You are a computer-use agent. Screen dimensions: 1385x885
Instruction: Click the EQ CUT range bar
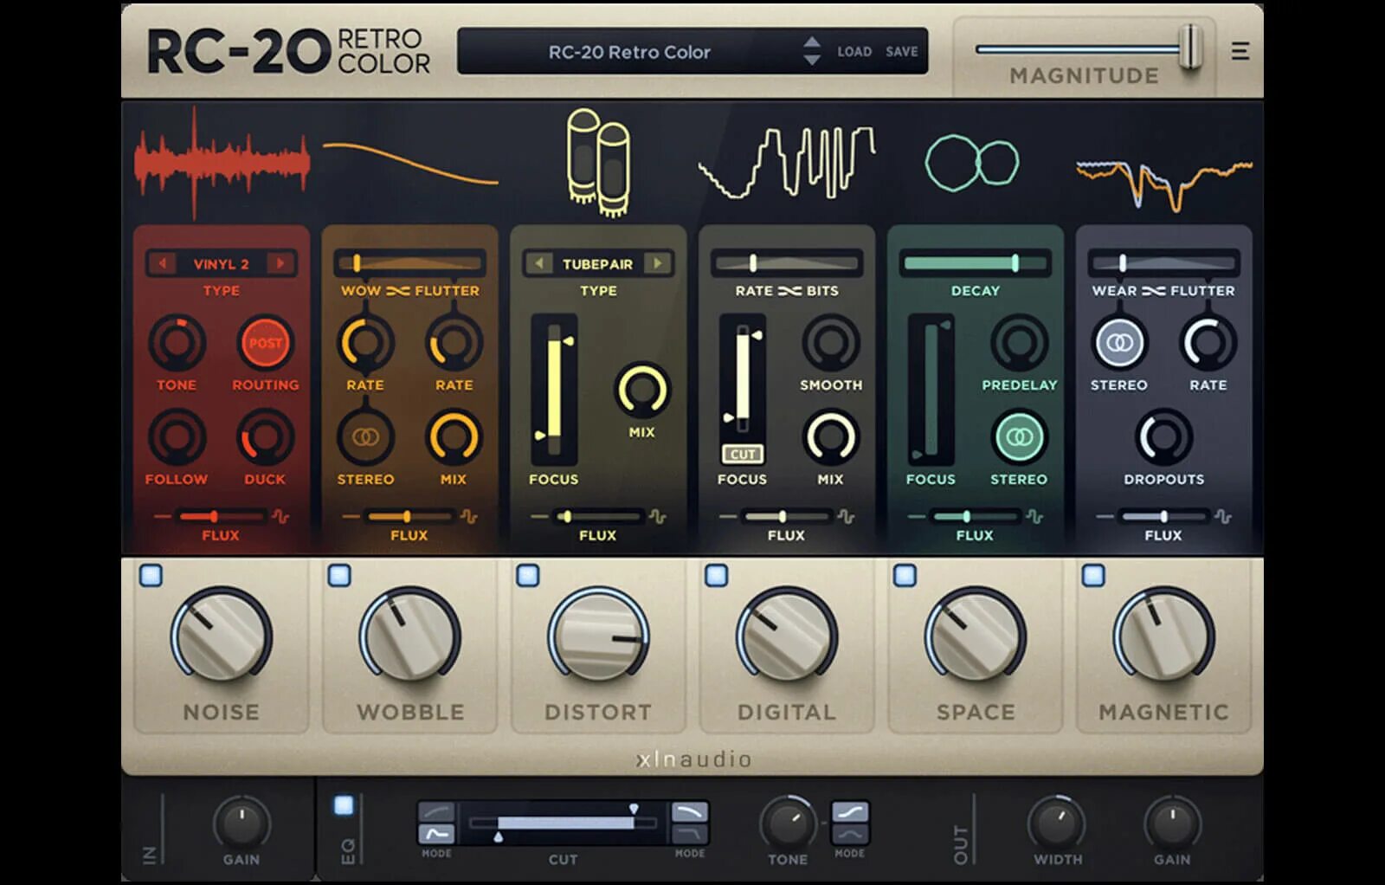(x=563, y=823)
